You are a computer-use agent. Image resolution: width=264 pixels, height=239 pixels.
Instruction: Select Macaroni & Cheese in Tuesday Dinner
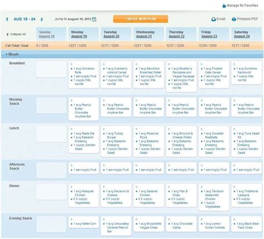click(118, 193)
